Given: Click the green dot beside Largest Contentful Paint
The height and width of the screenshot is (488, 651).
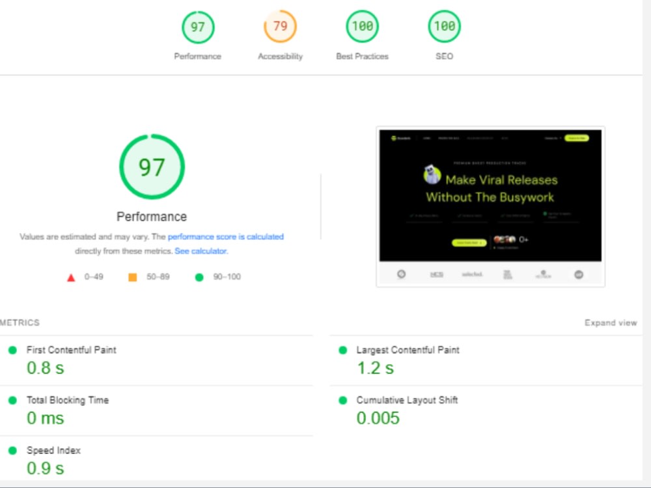Looking at the screenshot, I should pyautogui.click(x=343, y=350).
